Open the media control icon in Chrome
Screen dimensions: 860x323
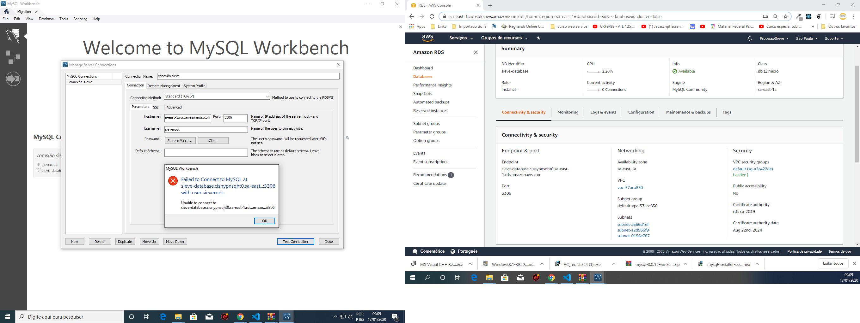(832, 16)
